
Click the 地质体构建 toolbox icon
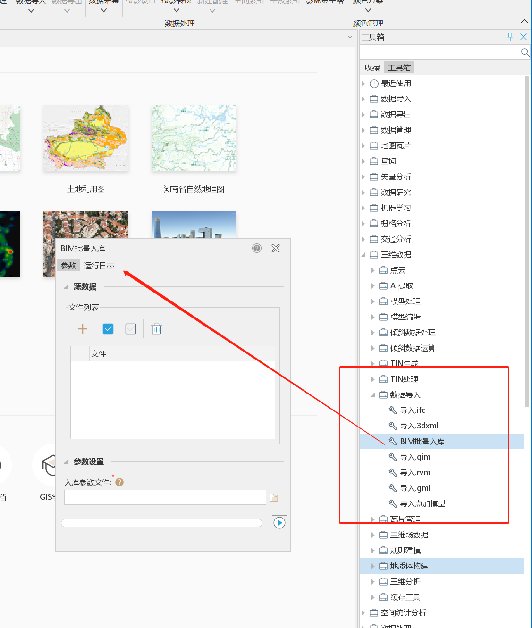383,566
